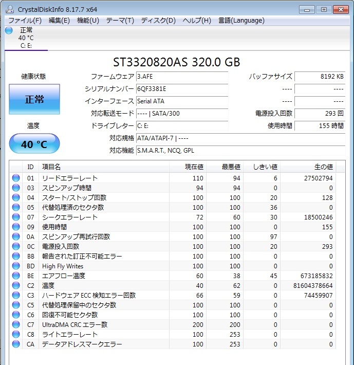Click the firmware field 3.AFE
The height and width of the screenshot is (365, 354).
pos(182,77)
